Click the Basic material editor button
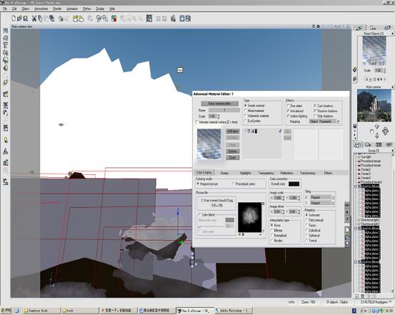 click(220, 104)
